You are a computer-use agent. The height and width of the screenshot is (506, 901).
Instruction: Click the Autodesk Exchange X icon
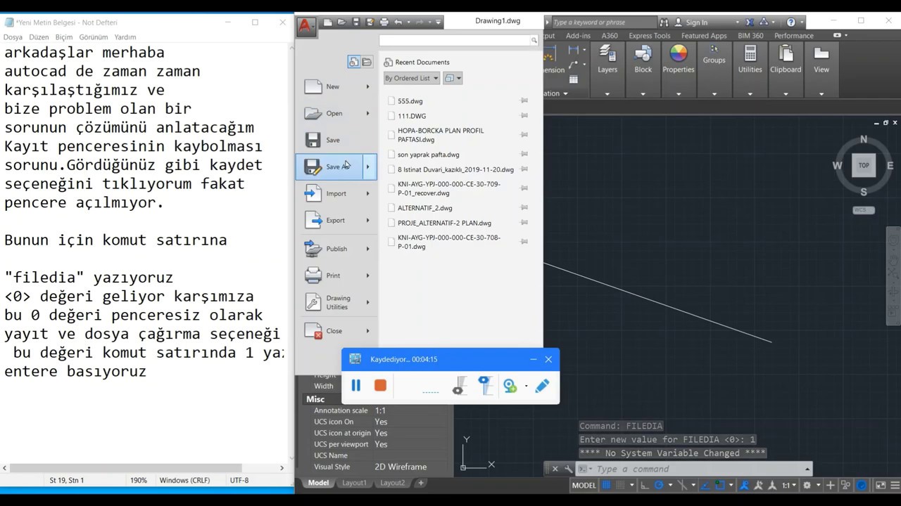[x=750, y=22]
